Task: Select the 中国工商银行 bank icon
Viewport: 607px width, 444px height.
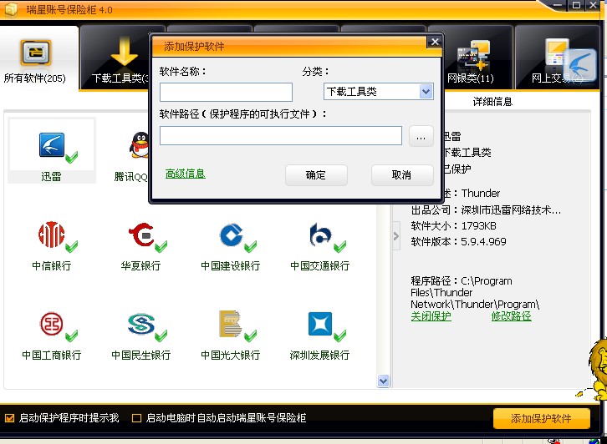Action: click(x=52, y=324)
